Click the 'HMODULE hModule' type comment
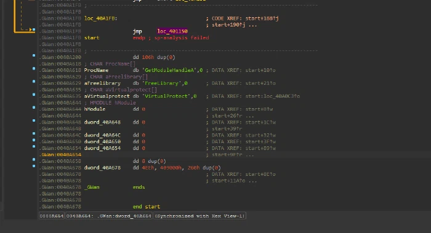The height and width of the screenshot is (233, 431). pos(113,103)
